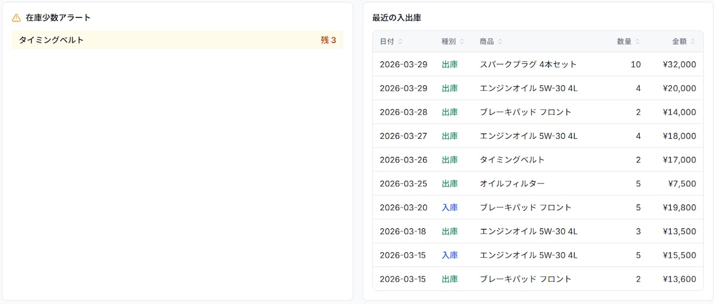This screenshot has height=304, width=714.
Task: Click the ¥13,500 amount cell
Action: click(679, 231)
